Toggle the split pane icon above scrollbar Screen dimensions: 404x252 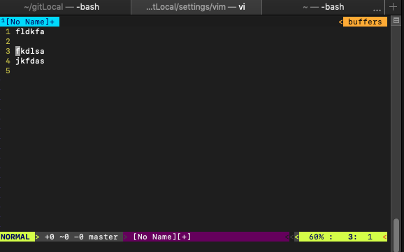click(x=396, y=20)
